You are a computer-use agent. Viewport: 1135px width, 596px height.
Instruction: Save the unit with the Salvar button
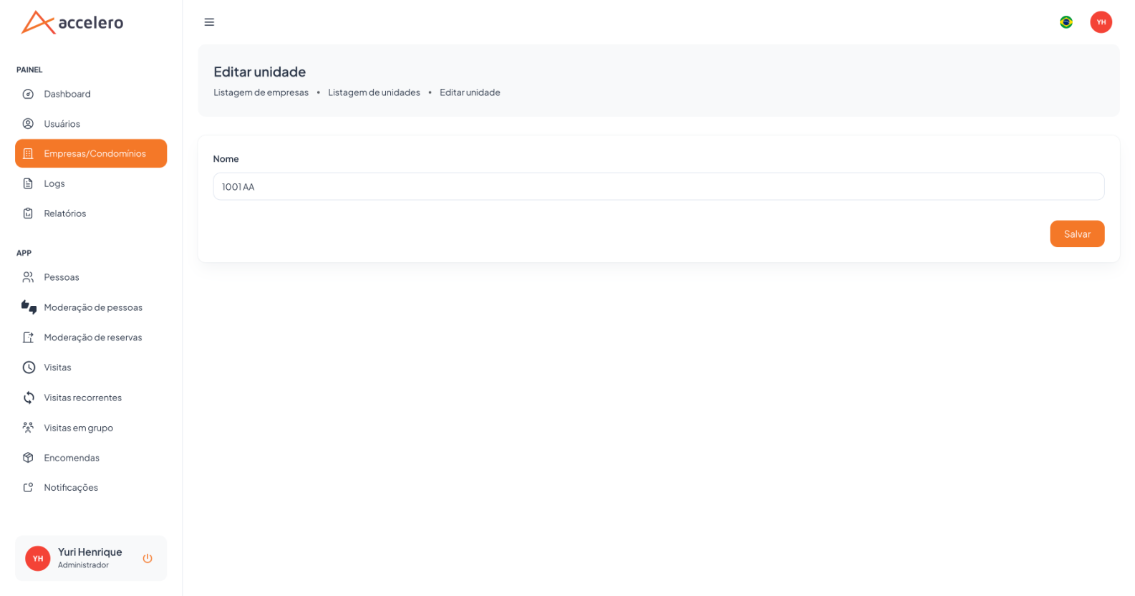tap(1077, 234)
